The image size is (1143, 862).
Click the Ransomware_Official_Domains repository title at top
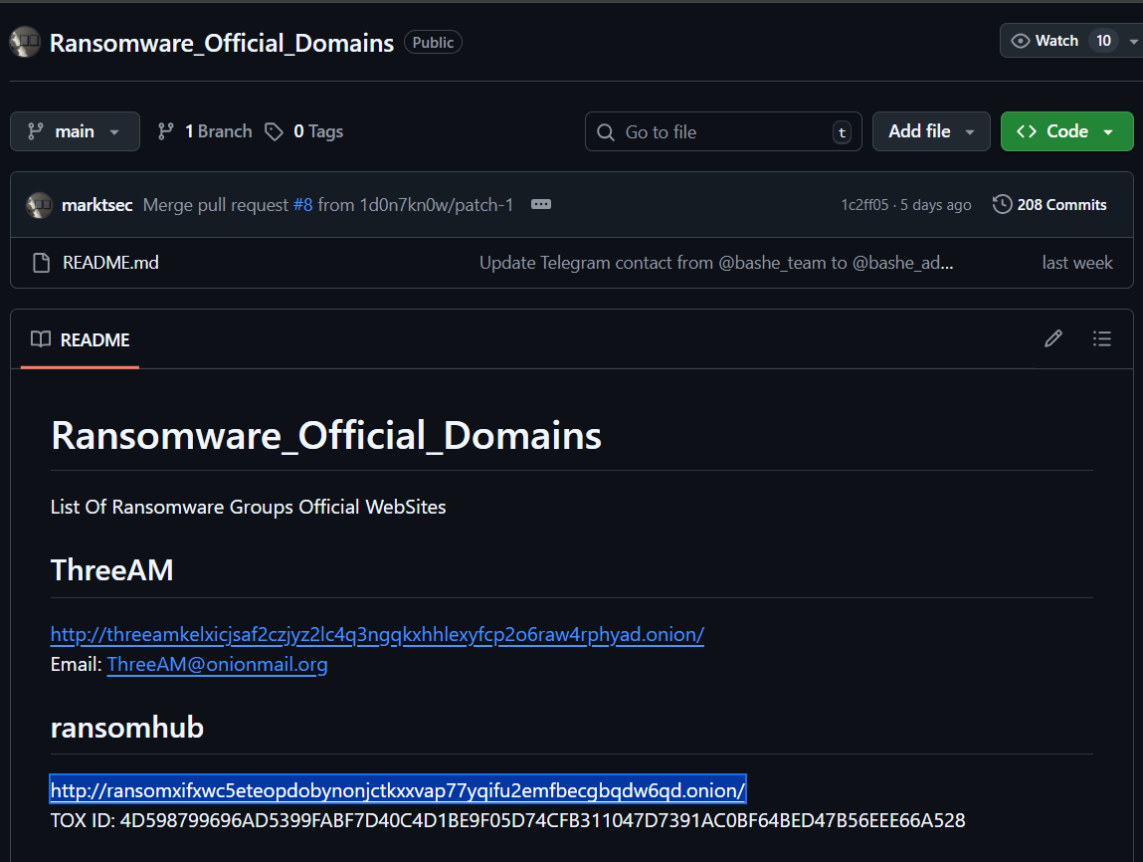222,43
